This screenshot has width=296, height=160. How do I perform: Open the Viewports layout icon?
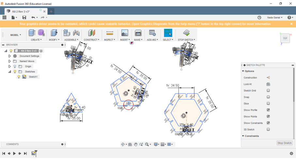(169, 144)
